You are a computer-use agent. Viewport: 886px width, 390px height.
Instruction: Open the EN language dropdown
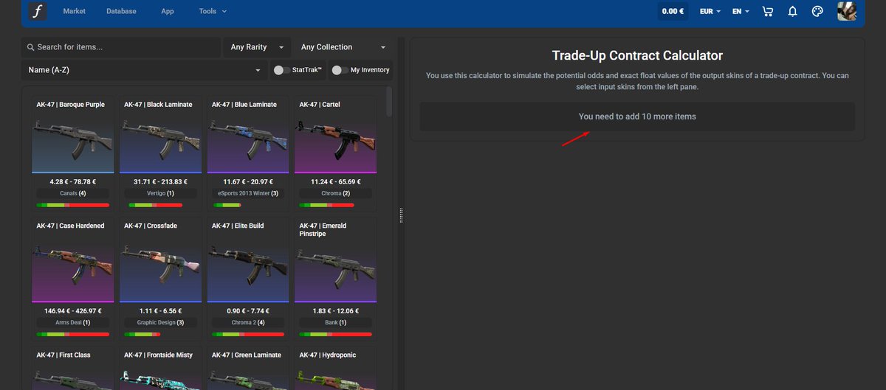point(741,11)
